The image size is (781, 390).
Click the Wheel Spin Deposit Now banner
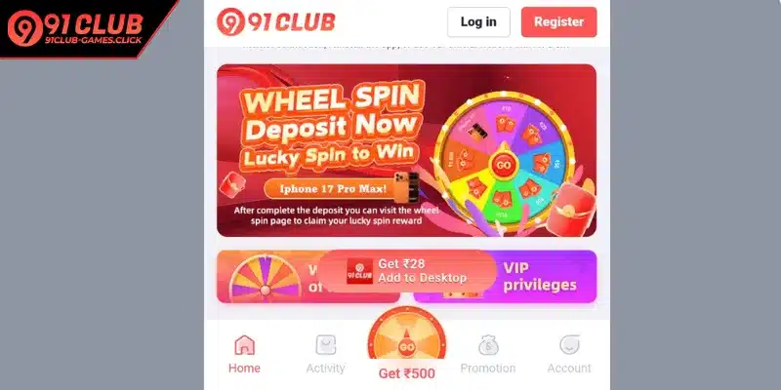click(x=406, y=150)
